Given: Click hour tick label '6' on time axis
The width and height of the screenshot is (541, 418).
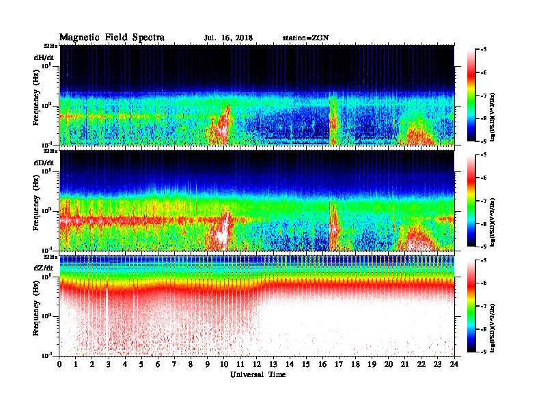Looking at the screenshot, I should [158, 365].
